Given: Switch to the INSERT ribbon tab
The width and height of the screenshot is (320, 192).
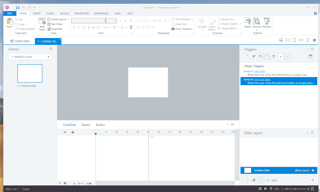Looking at the screenshot, I should [x=37, y=13].
